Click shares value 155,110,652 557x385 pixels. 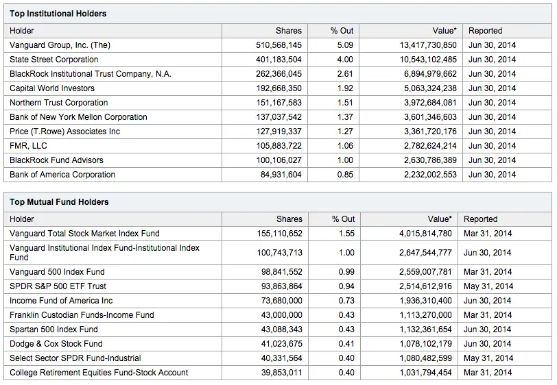point(280,234)
